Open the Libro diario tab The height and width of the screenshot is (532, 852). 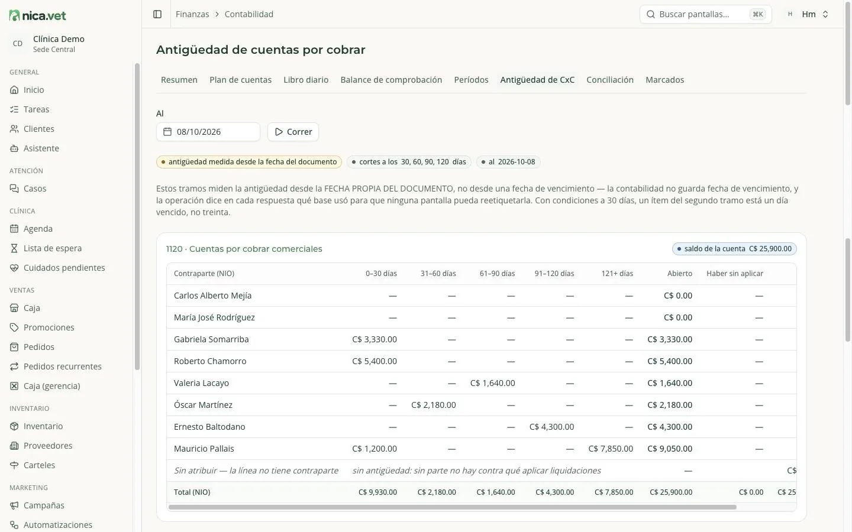pos(306,80)
